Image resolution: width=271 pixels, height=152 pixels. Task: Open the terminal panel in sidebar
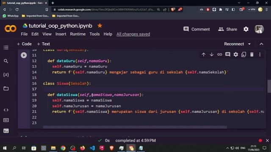pyautogui.click(x=6, y=131)
